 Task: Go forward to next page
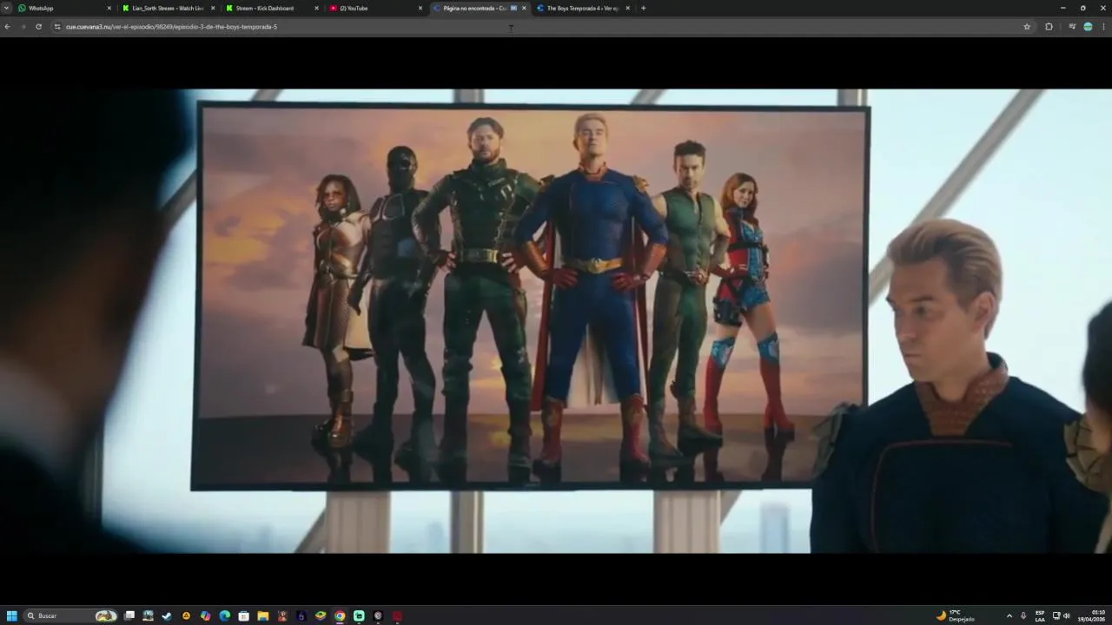(23, 27)
